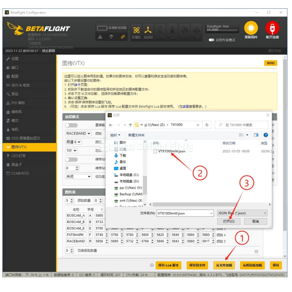The width and height of the screenshot is (292, 292).
Task: Open the Power & Battery tab
Action: [29, 85]
